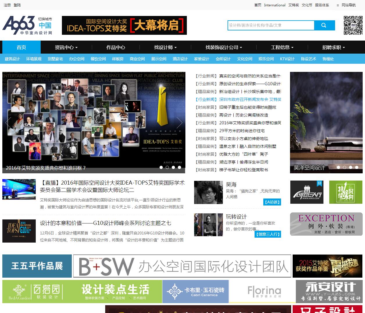Click the 直播 article thumbnail
365x313 pixels.
click(x=19, y=189)
